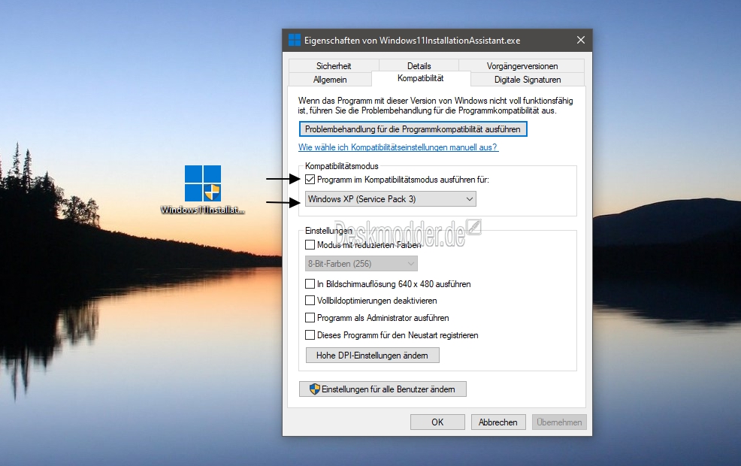
Task: Enable Bildschirmauflösung 640 x 480 option
Action: click(310, 284)
